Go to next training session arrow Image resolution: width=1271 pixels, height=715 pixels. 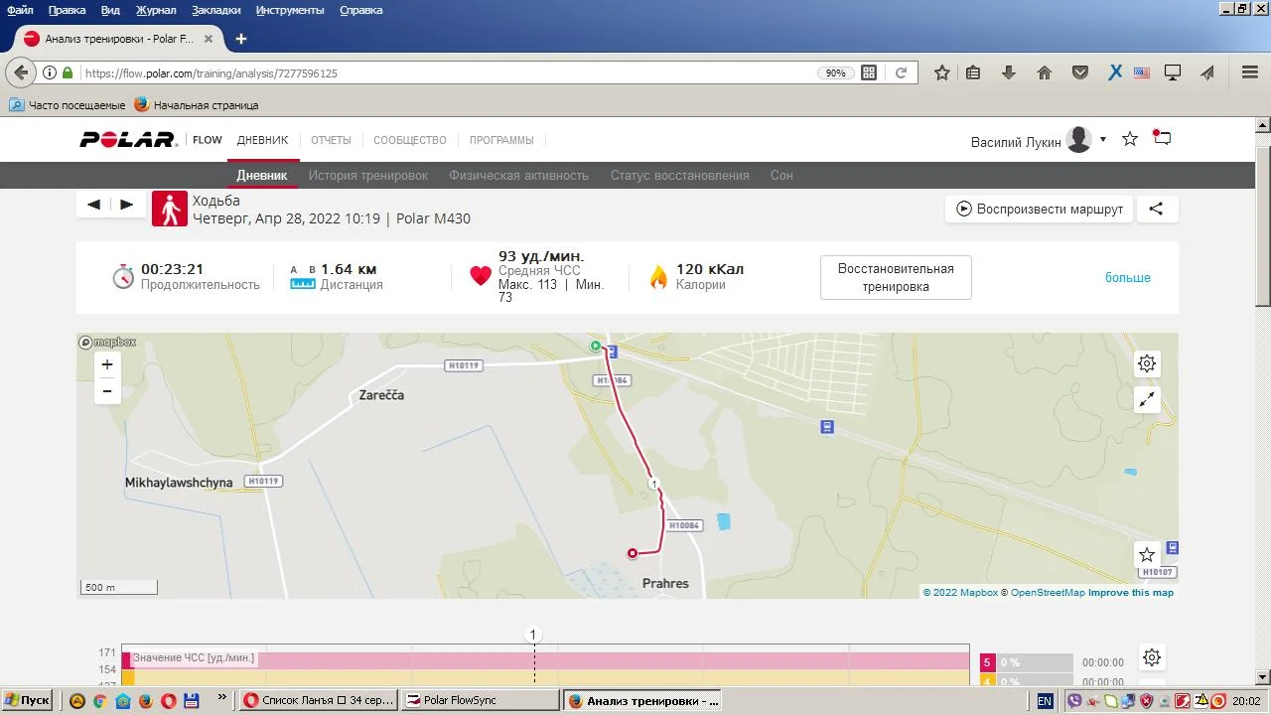coord(126,205)
